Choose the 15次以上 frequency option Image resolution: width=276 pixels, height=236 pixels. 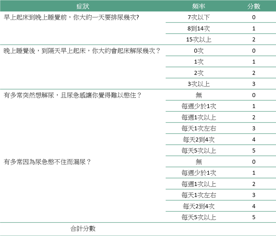[x=198, y=40]
